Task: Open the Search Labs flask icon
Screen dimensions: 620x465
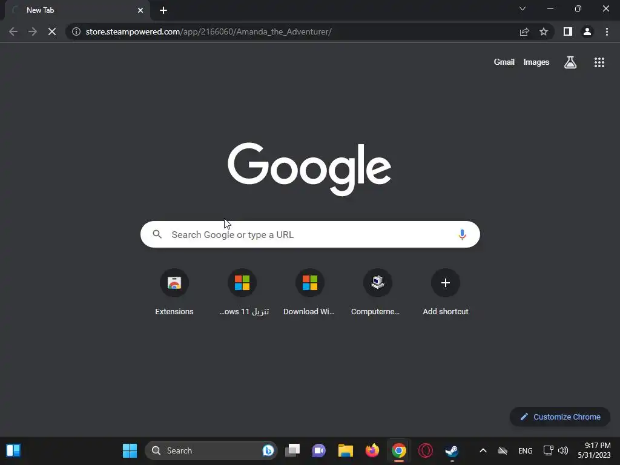Action: [x=570, y=62]
